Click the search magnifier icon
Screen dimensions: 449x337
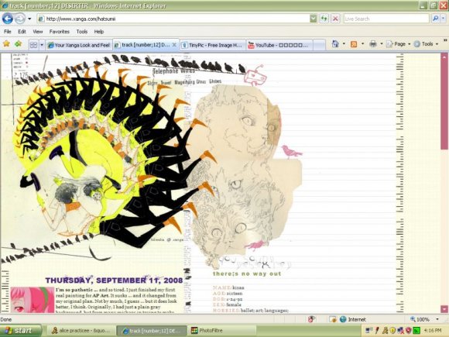(435, 19)
